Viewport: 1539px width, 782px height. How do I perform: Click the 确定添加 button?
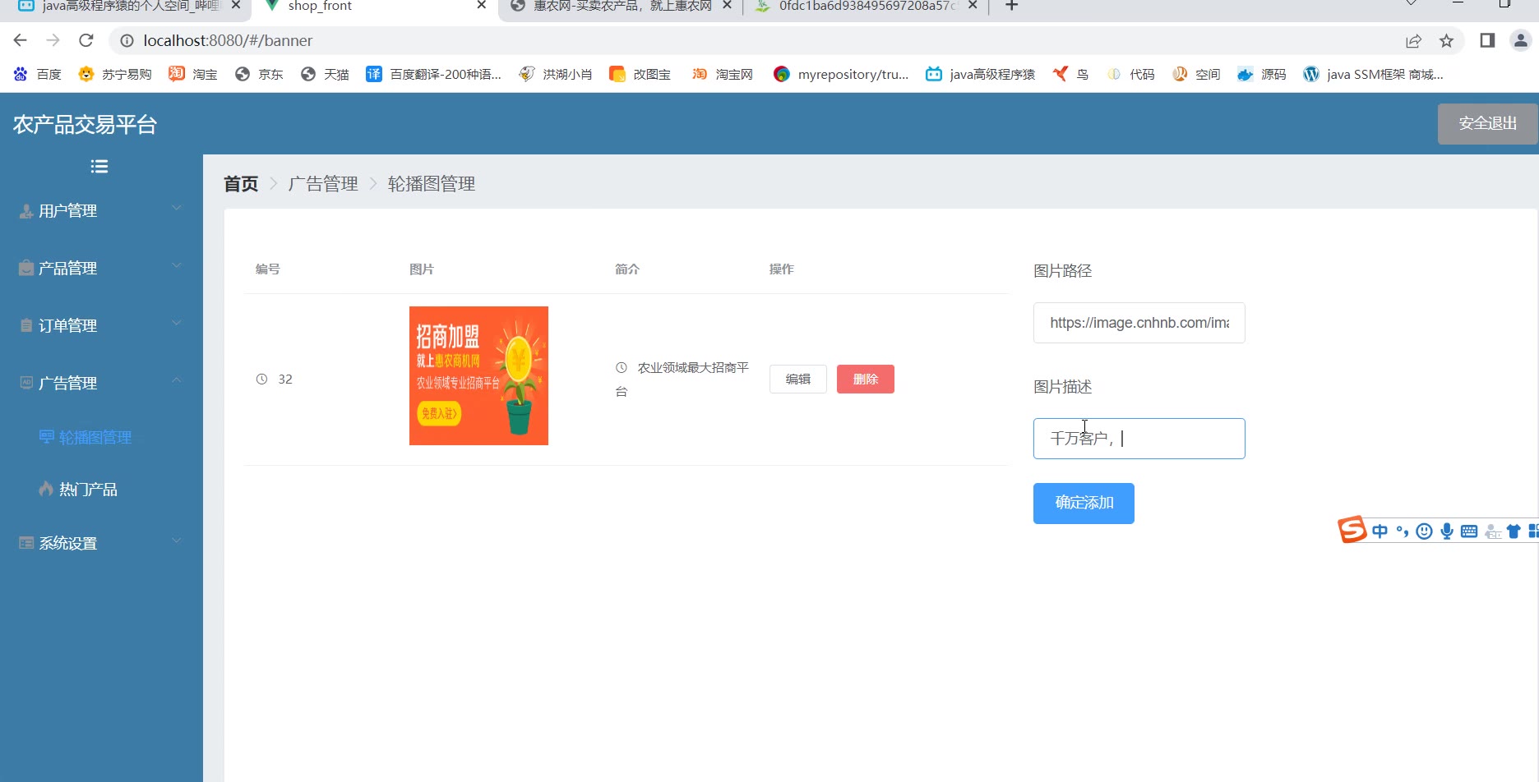pyautogui.click(x=1084, y=504)
